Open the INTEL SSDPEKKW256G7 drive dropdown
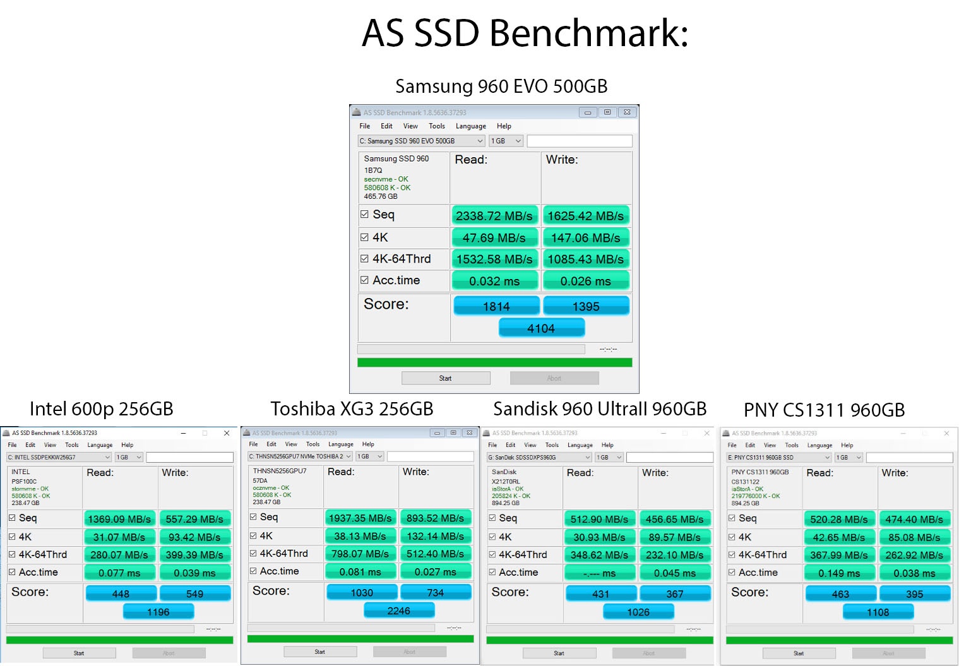959x666 pixels. point(59,457)
